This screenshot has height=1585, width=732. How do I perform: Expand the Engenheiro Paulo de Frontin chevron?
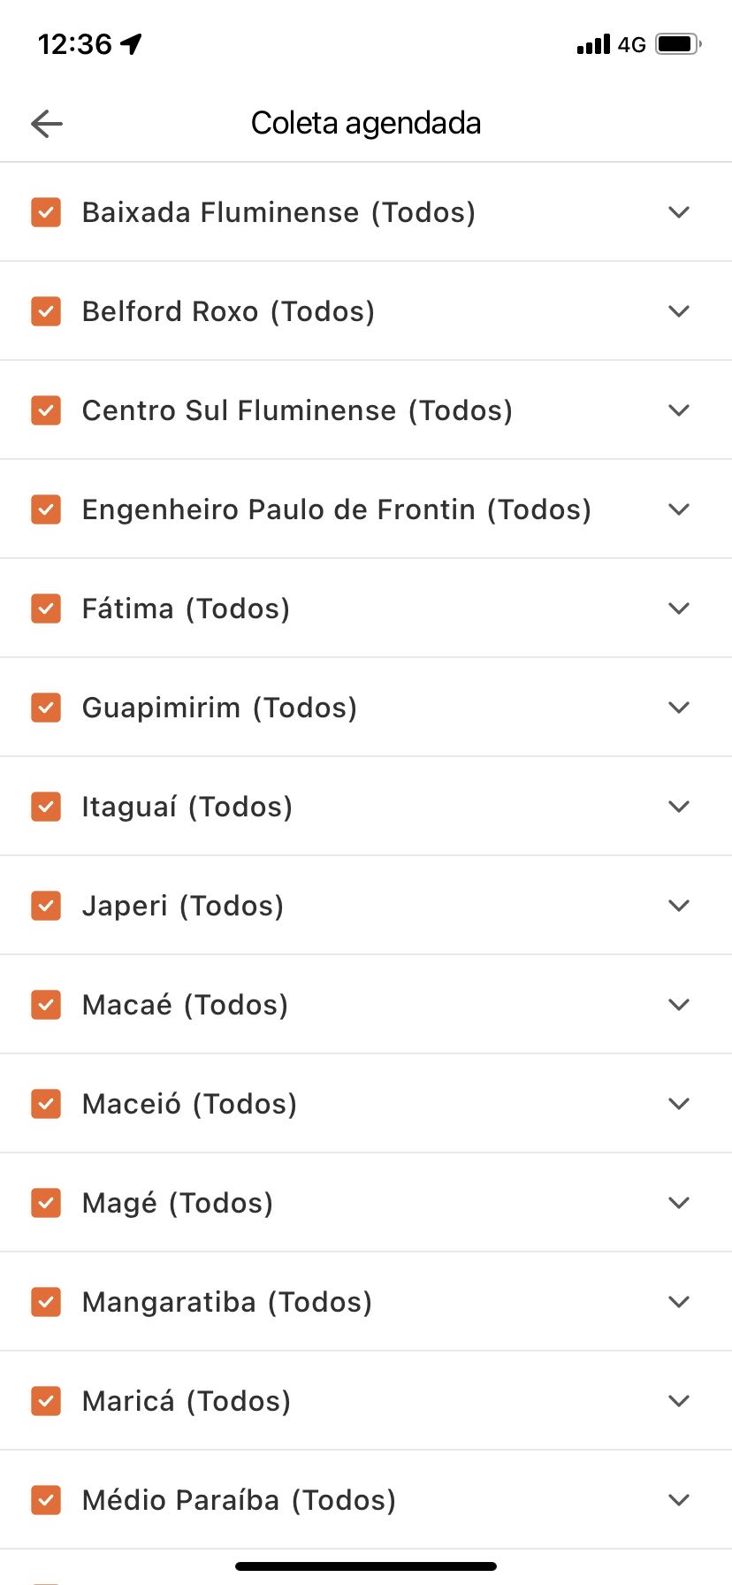679,509
